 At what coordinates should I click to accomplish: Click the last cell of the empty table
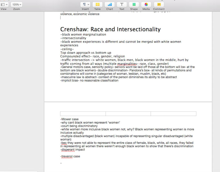point(173,113)
